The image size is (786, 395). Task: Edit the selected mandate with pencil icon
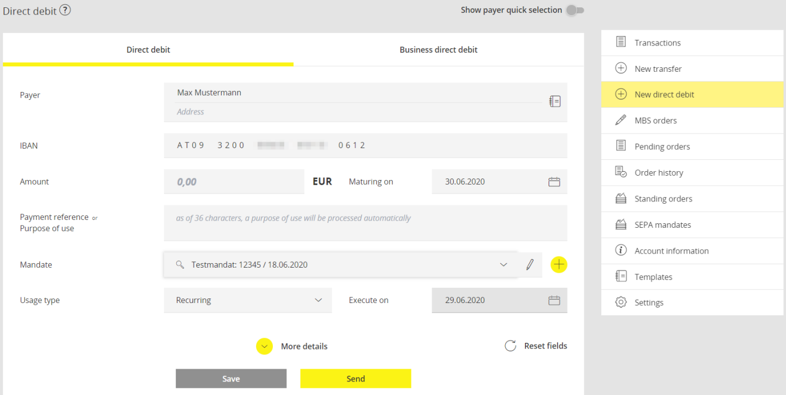[x=529, y=265]
